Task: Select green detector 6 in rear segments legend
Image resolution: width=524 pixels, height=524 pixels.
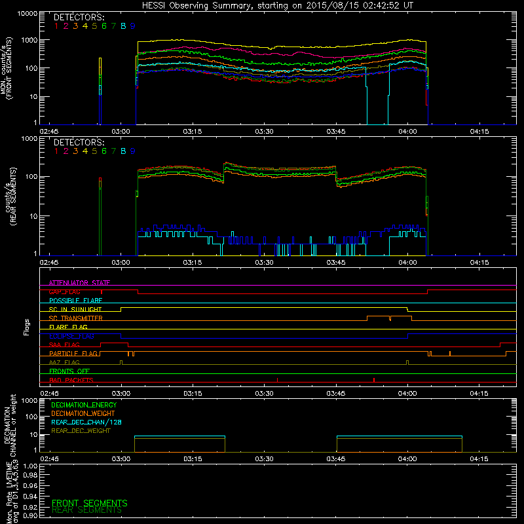Action: pyautogui.click(x=104, y=151)
